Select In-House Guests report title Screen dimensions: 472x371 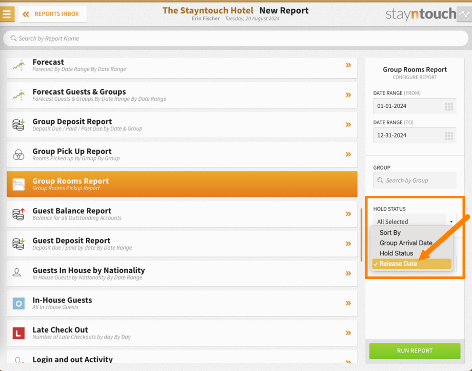pyautogui.click(x=62, y=300)
